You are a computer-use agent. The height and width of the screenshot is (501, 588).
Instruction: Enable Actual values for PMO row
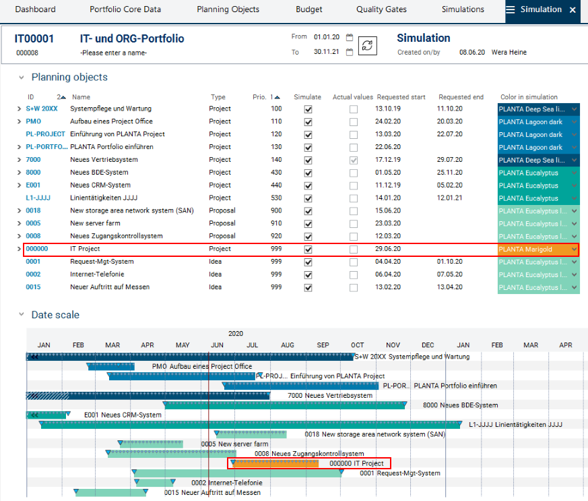point(354,121)
